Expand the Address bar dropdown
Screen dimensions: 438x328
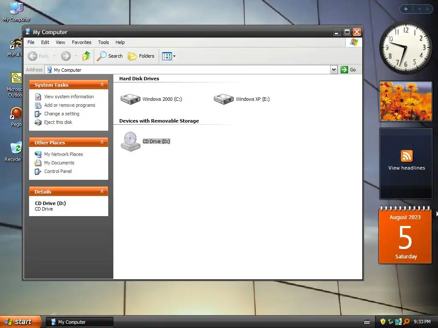click(334, 70)
